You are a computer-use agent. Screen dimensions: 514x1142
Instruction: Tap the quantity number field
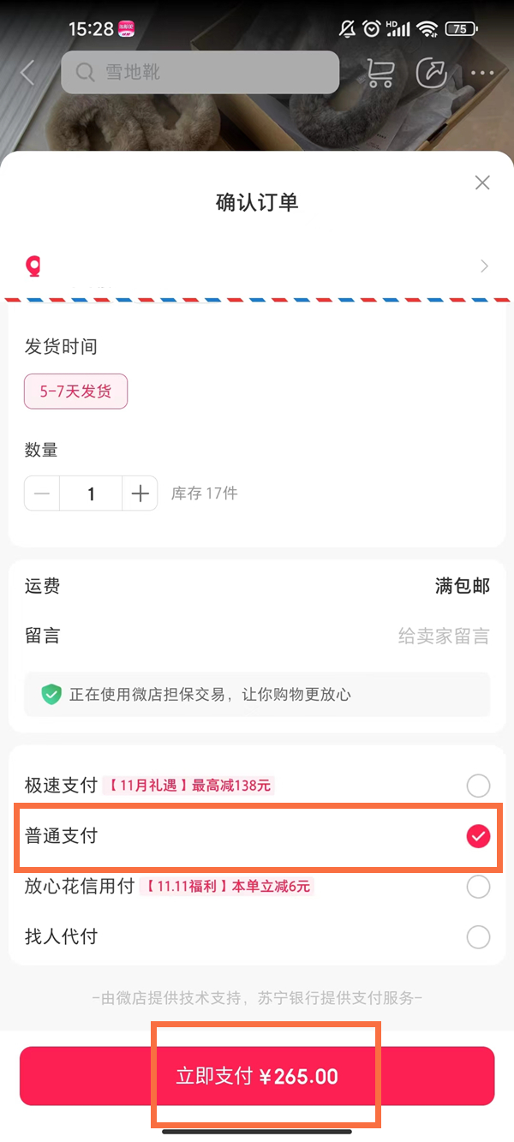tap(91, 493)
